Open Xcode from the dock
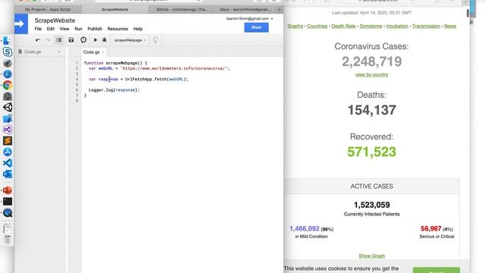 click(8, 118)
